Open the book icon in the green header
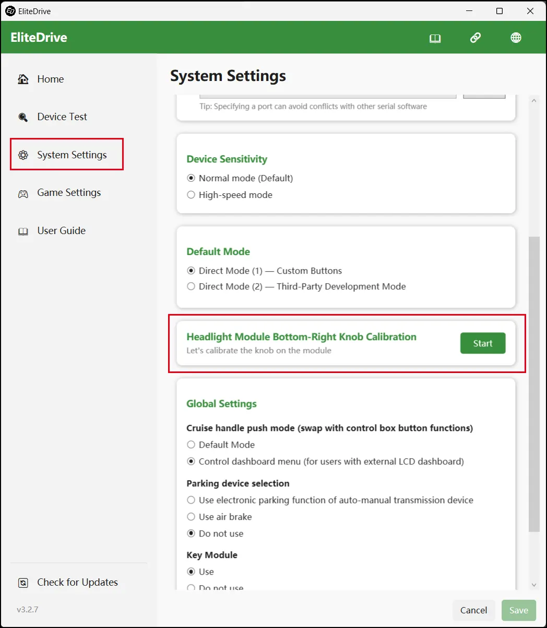This screenshot has height=628, width=547. pyautogui.click(x=435, y=38)
